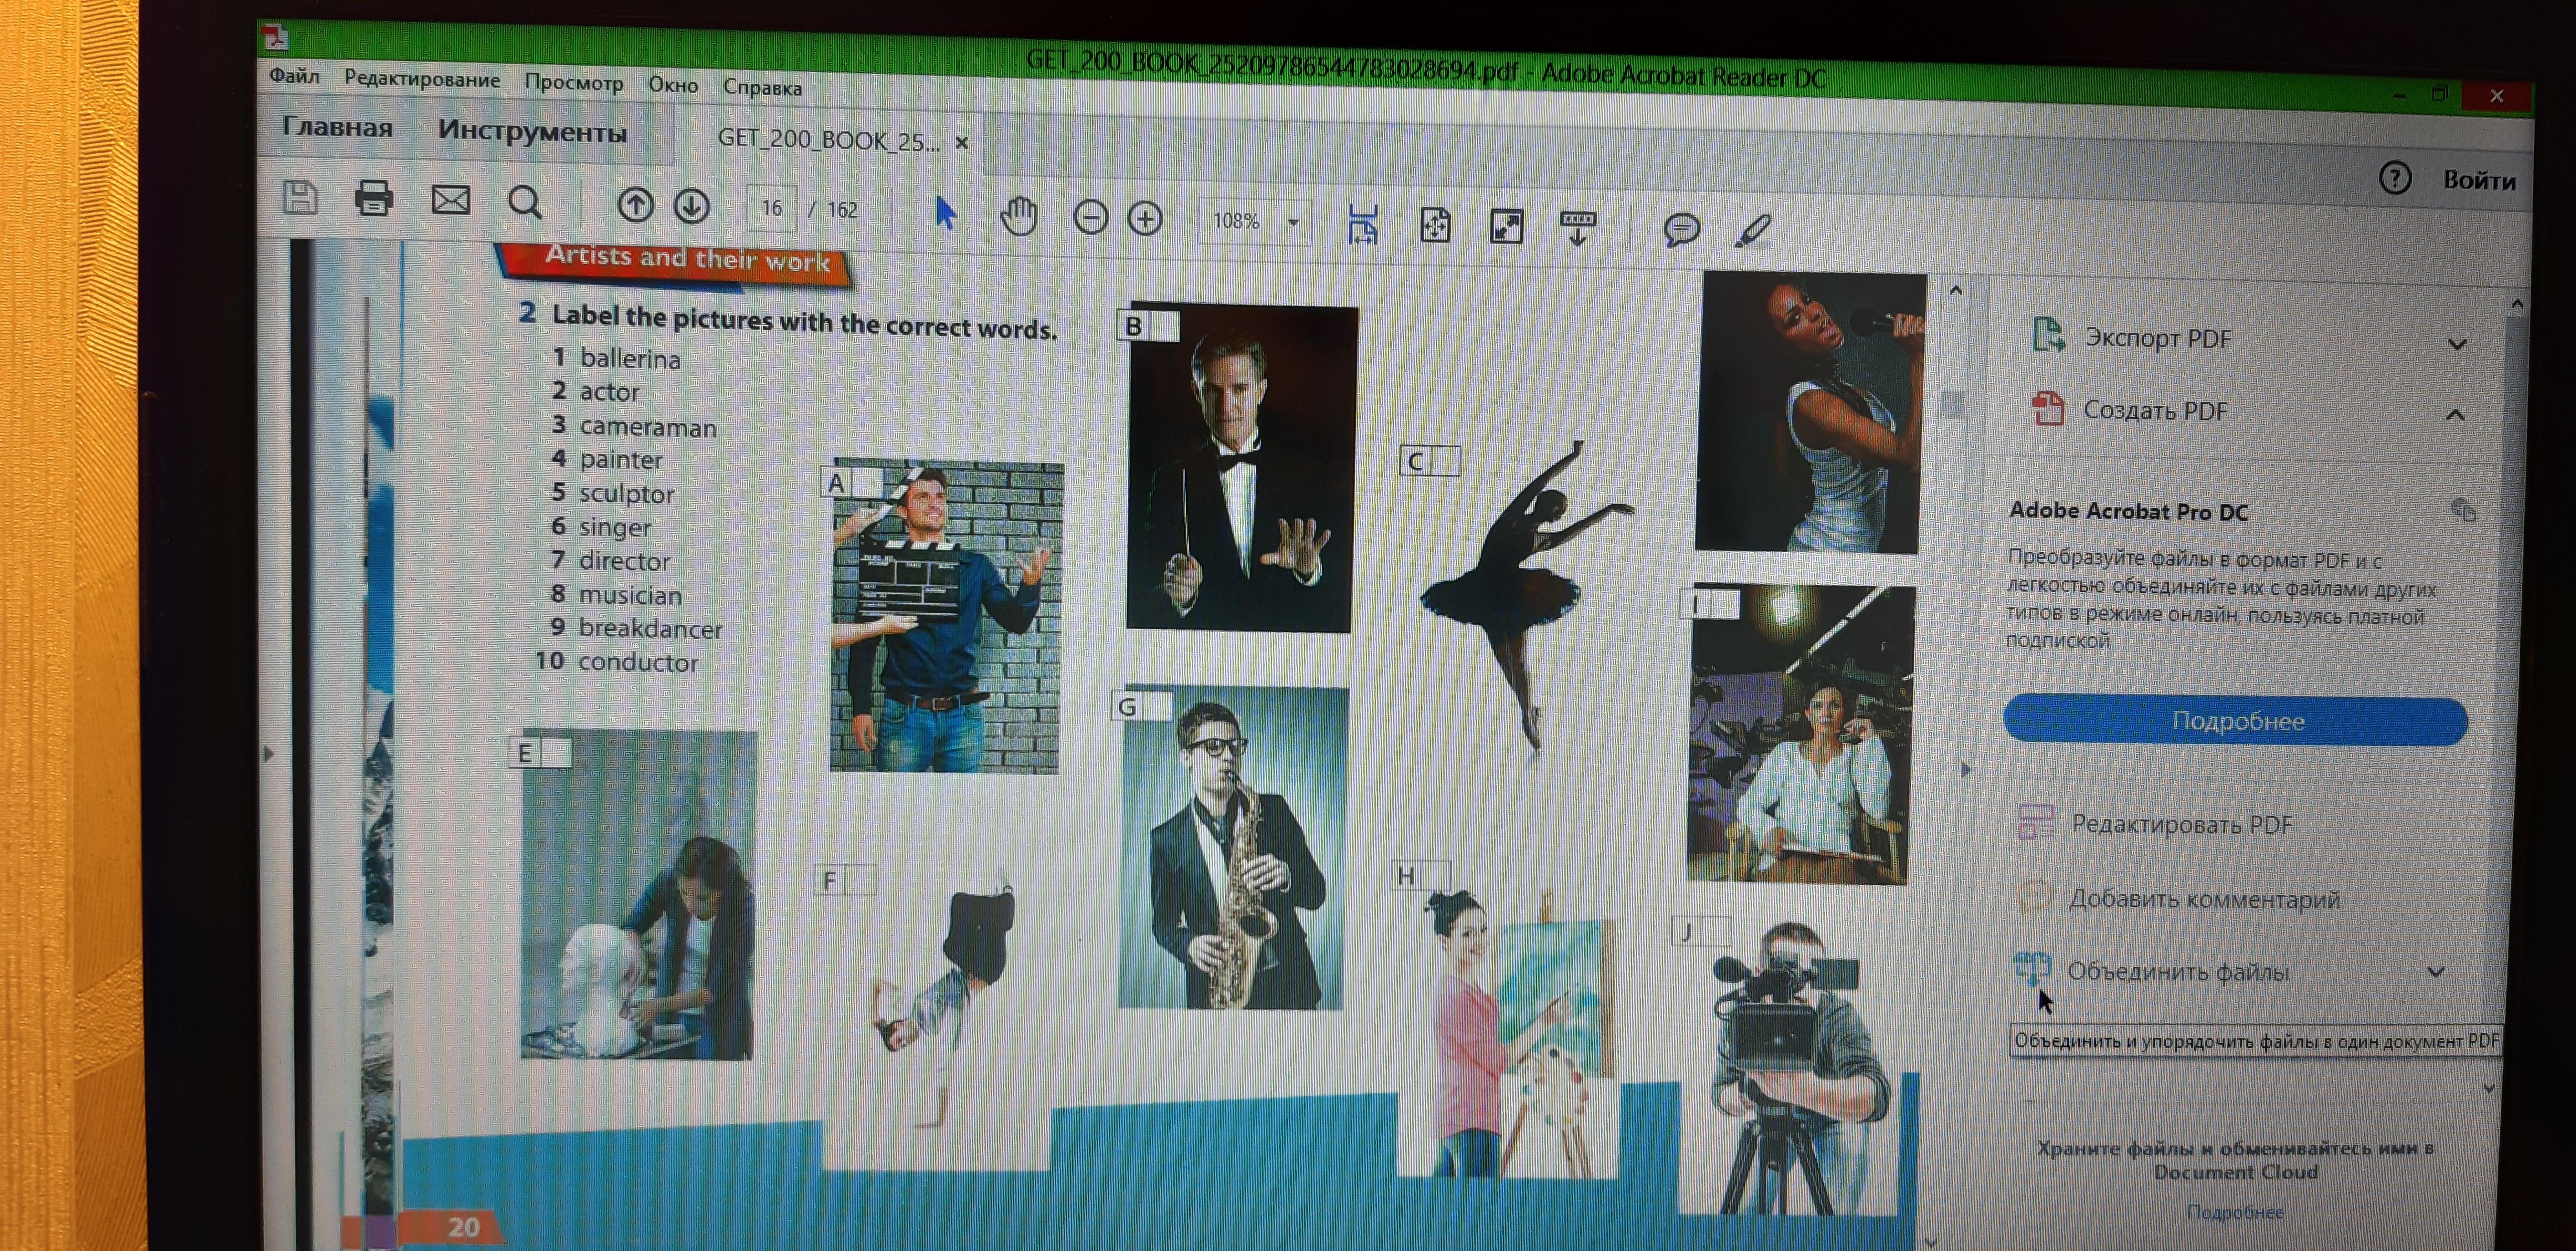The image size is (2576, 1251).
Task: Click the answer box next to letter G
Action: (1158, 706)
